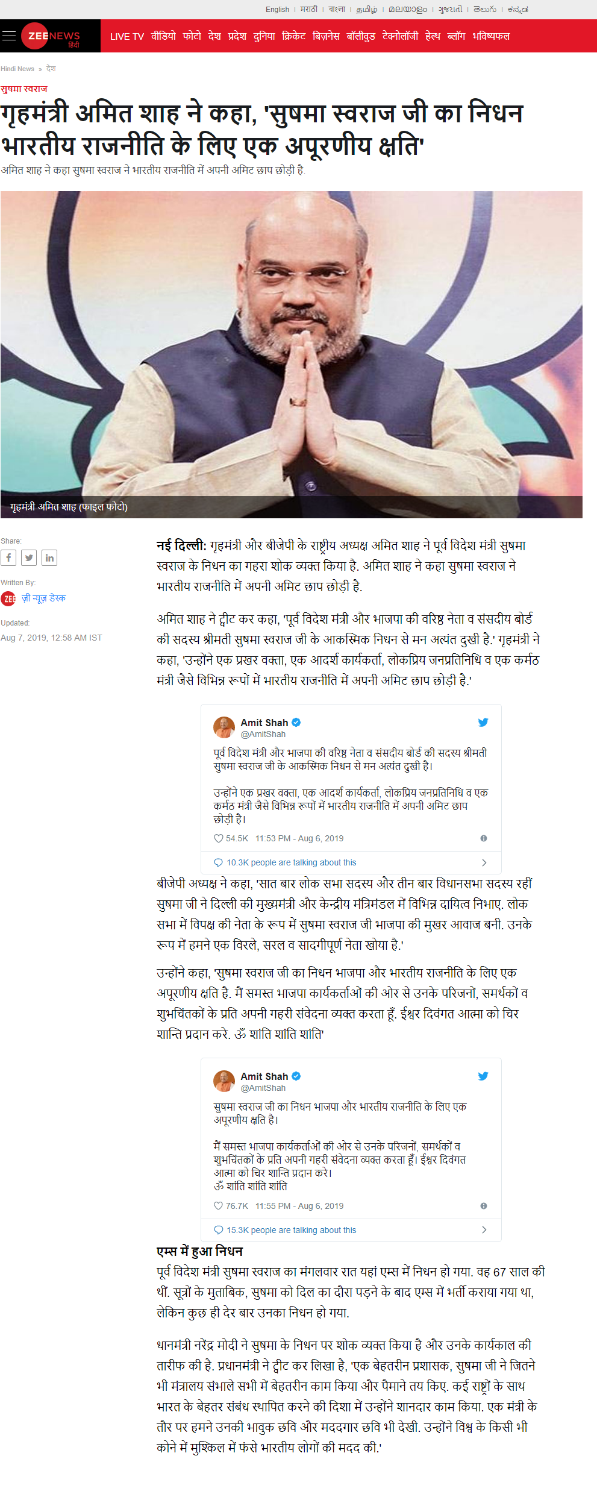Viewport: 597px width, 1497px height.
Task: Click Twitter bird in first tweet
Action: tap(483, 722)
